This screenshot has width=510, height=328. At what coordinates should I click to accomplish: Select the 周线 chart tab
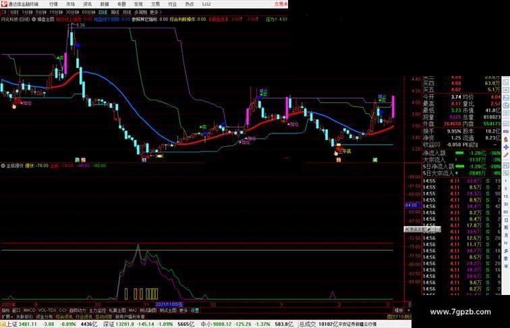click(x=115, y=12)
